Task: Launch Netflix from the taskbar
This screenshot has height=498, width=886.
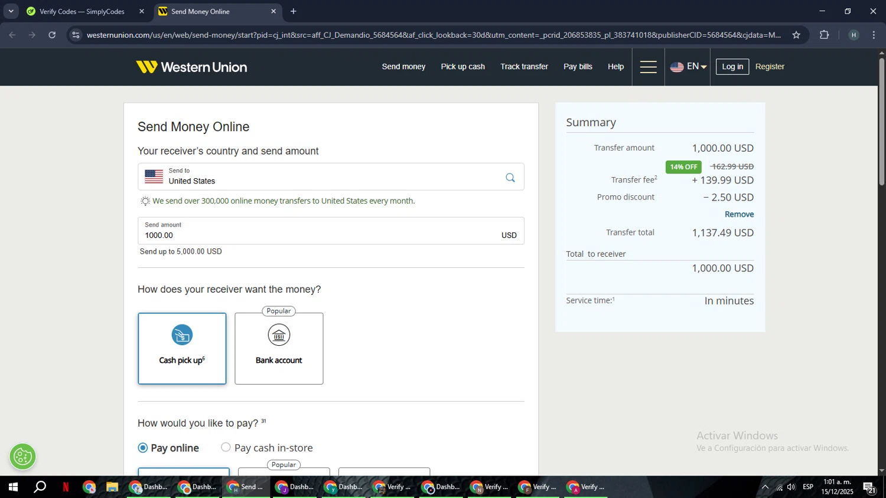Action: [66, 487]
